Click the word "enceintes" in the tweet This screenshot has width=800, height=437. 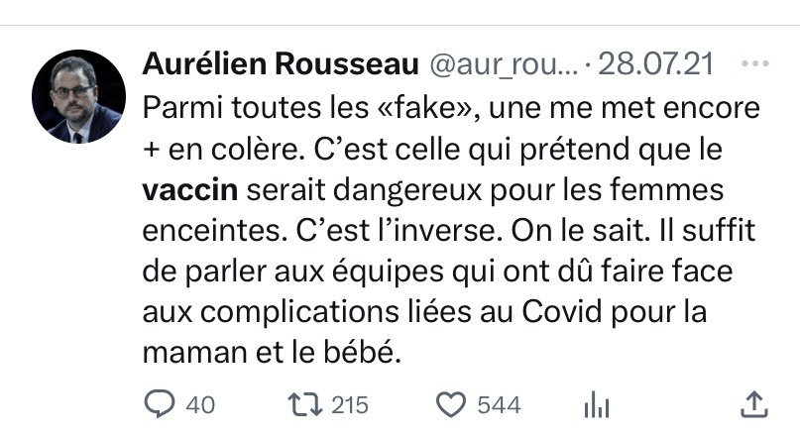tap(211, 228)
